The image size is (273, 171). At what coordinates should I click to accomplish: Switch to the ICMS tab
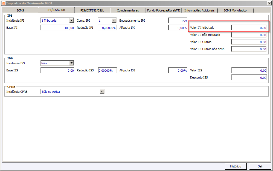(x=20, y=10)
